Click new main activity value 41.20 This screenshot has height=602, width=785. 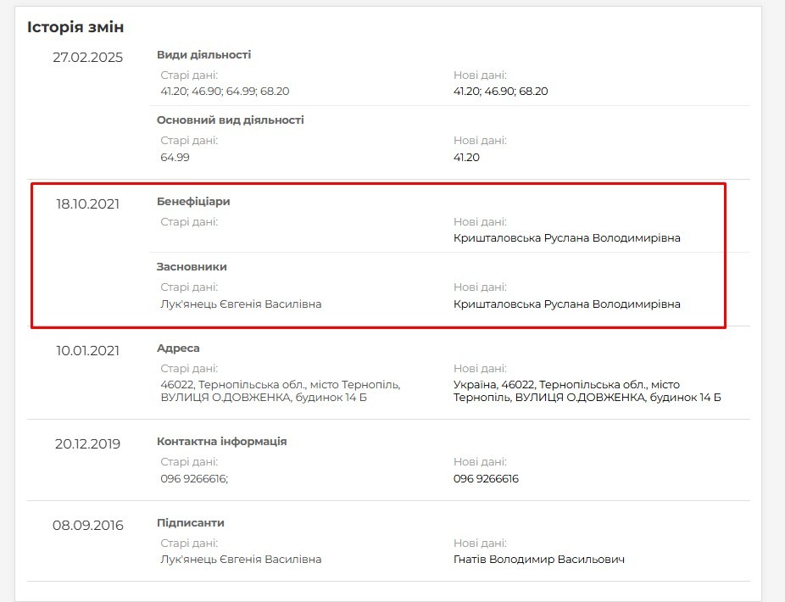click(x=466, y=157)
